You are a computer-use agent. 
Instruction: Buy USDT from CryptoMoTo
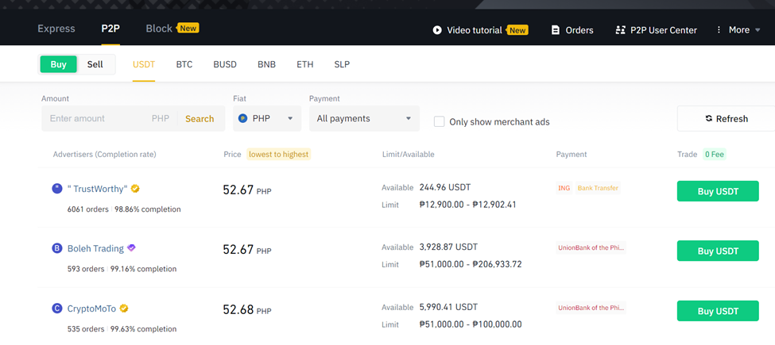tap(718, 311)
